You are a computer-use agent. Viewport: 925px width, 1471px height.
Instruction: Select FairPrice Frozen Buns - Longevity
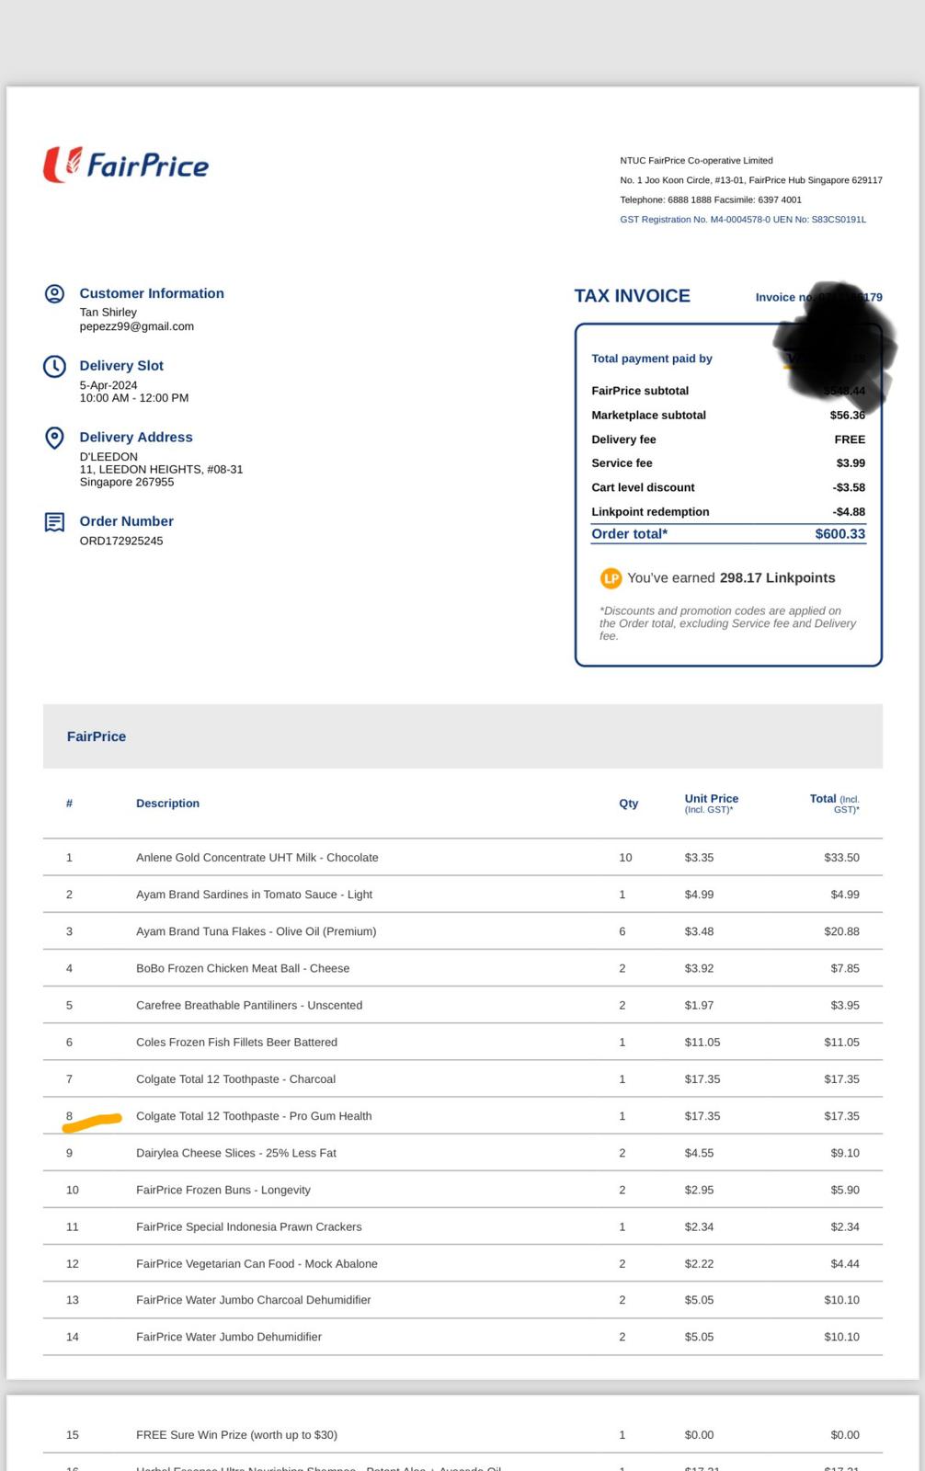(x=223, y=1190)
